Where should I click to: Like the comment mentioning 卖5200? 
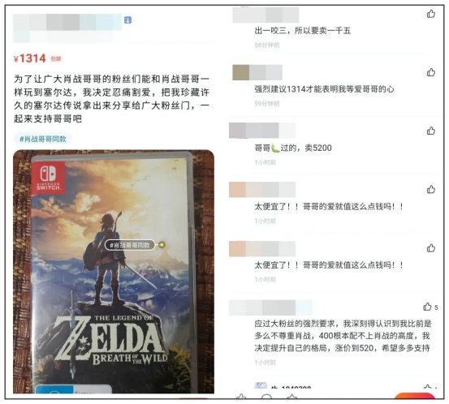pyautogui.click(x=430, y=131)
